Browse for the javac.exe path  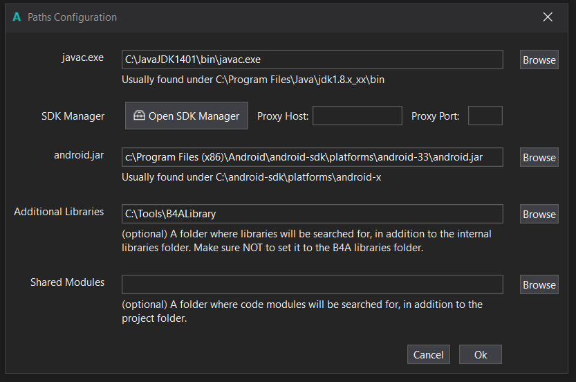[x=539, y=60]
